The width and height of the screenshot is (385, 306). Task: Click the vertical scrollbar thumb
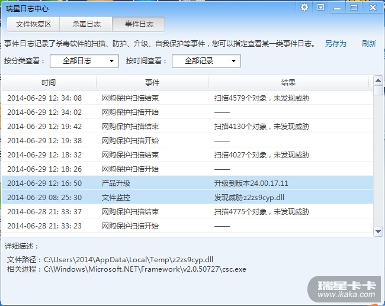point(378,90)
